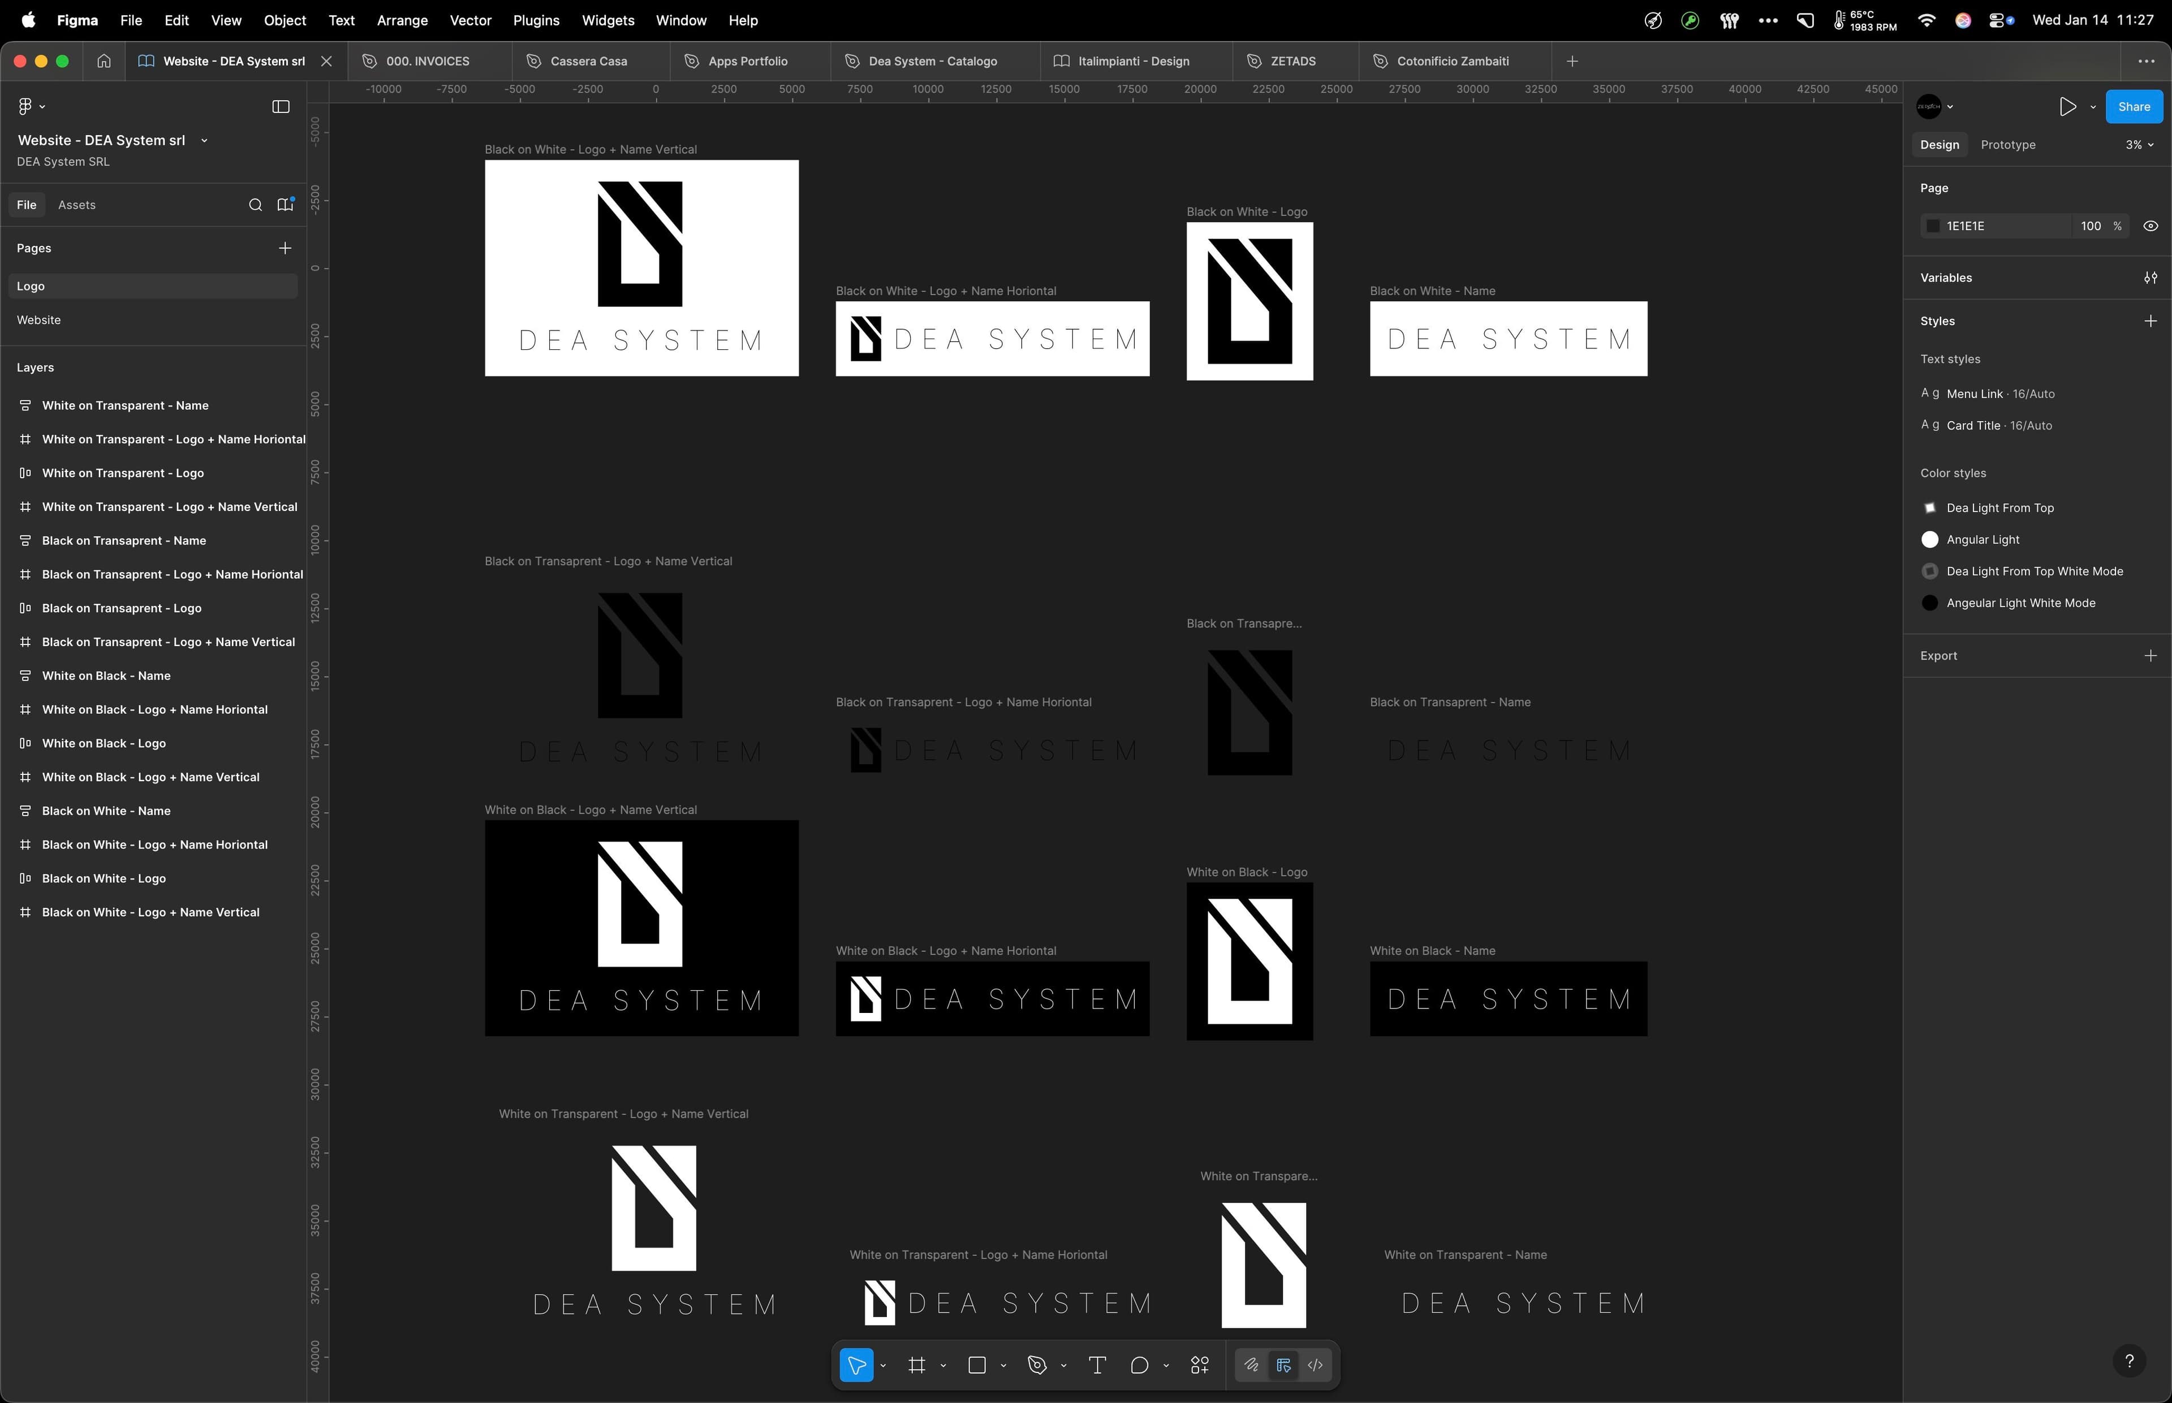
Task: Select the Text tool
Action: (1097, 1365)
